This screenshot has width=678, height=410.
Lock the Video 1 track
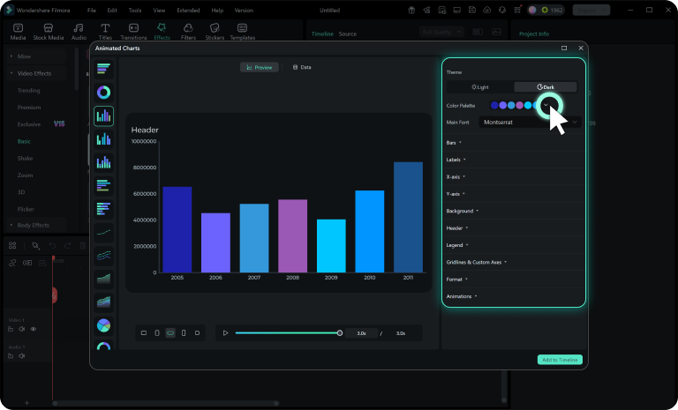point(11,329)
